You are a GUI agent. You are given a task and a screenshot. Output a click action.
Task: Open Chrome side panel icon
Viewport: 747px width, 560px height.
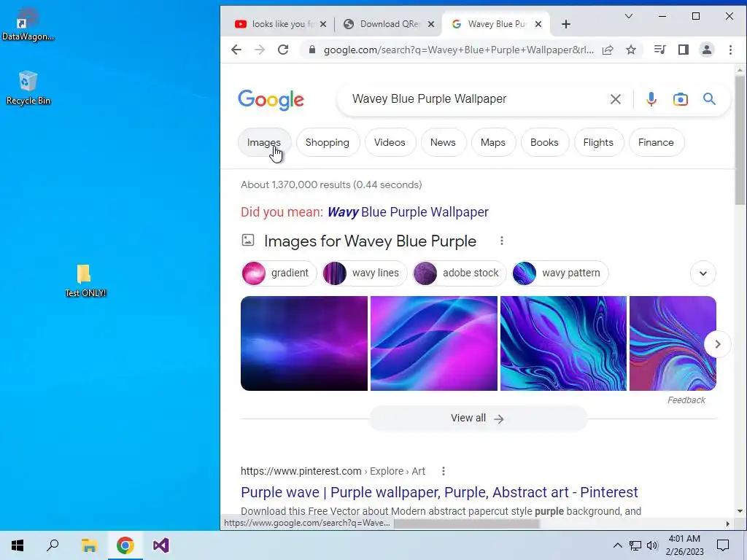[683, 50]
